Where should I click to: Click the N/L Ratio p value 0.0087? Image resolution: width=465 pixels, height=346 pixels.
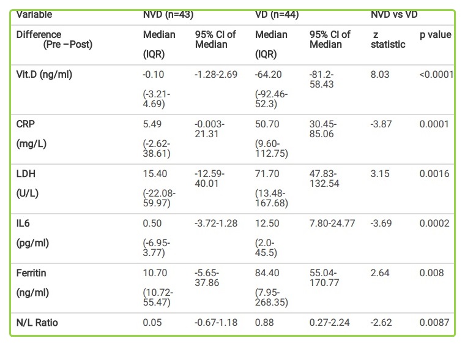point(434,322)
